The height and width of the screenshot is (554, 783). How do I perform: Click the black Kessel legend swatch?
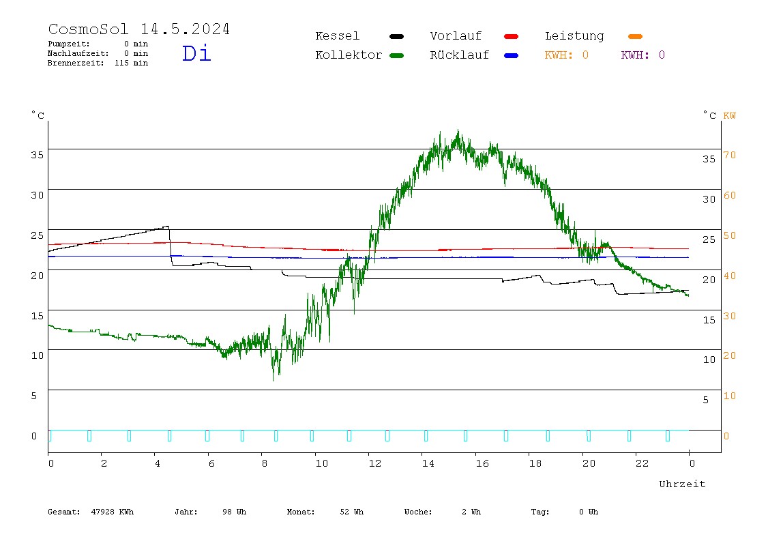coord(396,36)
